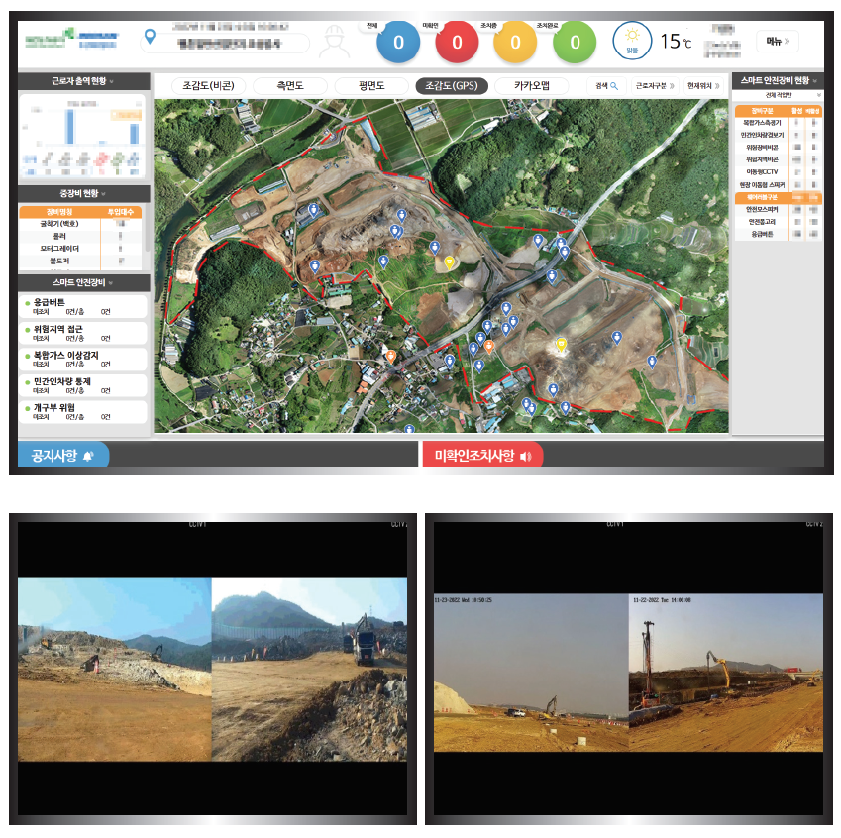Collapse the 근로자 출역 현황 panel

click(x=111, y=81)
